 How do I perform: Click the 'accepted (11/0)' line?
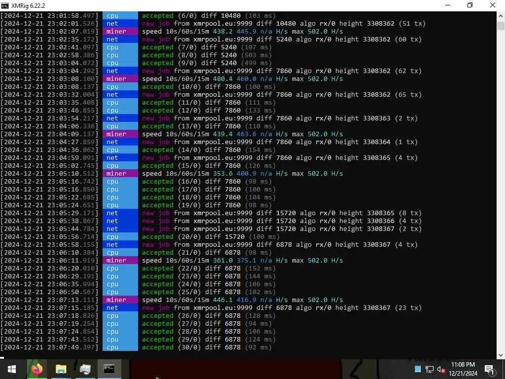[209, 103]
